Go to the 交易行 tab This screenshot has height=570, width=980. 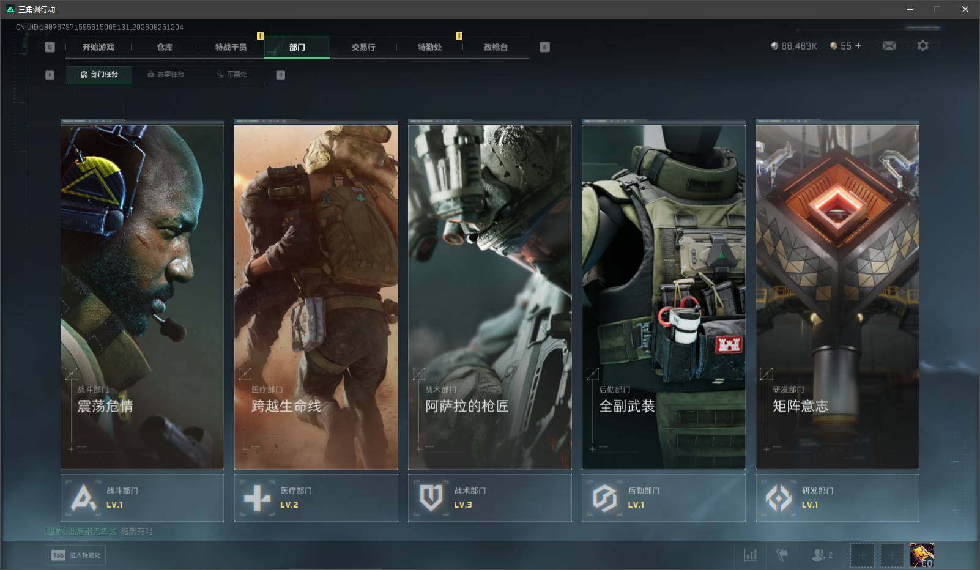(363, 47)
